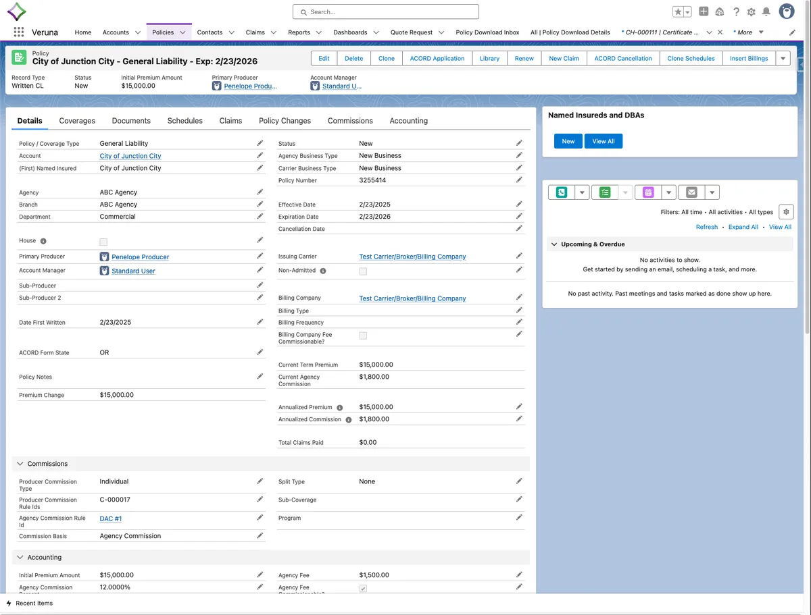Open the Setup gear icon
Image resolution: width=811 pixels, height=615 pixels.
(x=751, y=12)
